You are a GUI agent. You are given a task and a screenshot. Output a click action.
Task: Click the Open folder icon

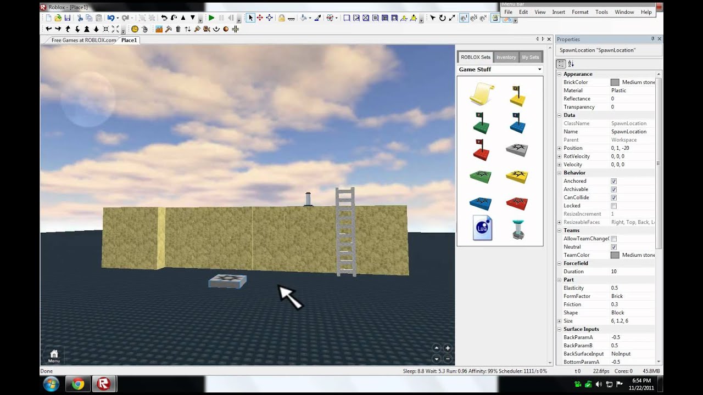tap(58, 18)
